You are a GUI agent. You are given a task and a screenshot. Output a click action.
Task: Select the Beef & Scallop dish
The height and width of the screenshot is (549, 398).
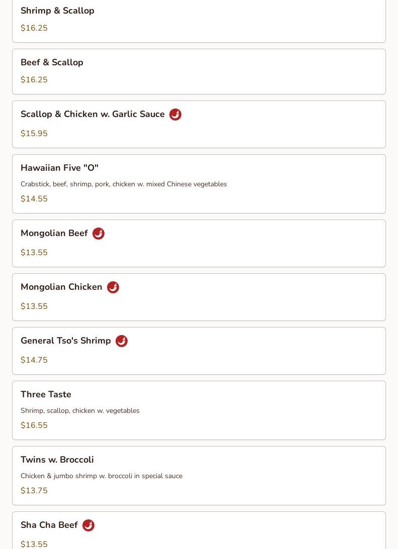point(52,62)
